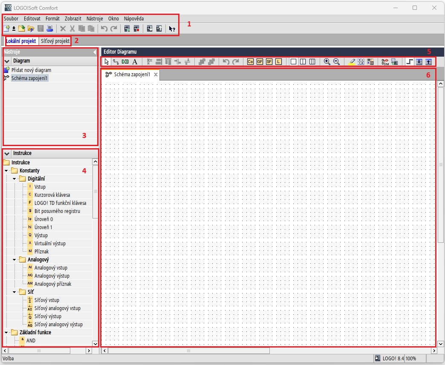Switch to Síťový projekt tab
This screenshot has height=365, width=445.
[55, 41]
